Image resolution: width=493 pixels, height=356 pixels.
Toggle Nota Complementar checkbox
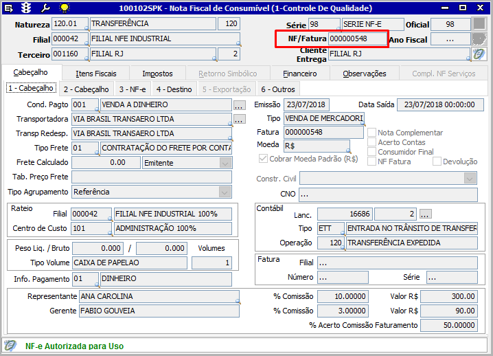371,133
